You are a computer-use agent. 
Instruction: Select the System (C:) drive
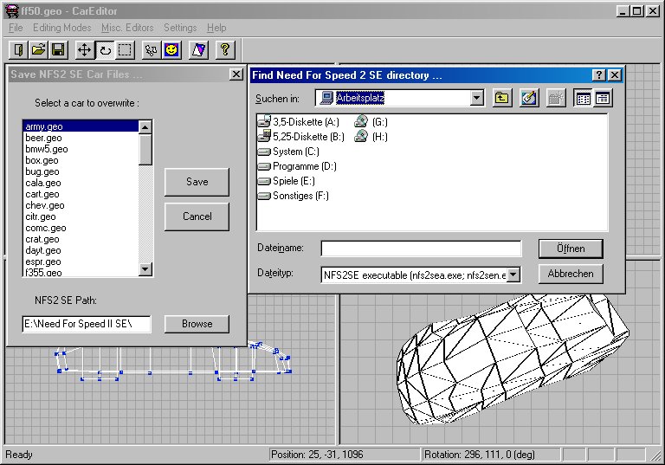pos(289,152)
